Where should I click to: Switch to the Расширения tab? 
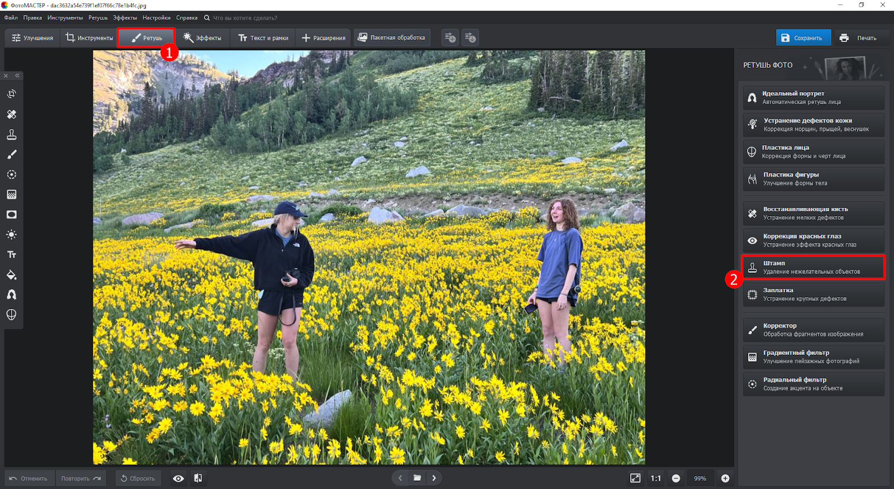pyautogui.click(x=324, y=38)
